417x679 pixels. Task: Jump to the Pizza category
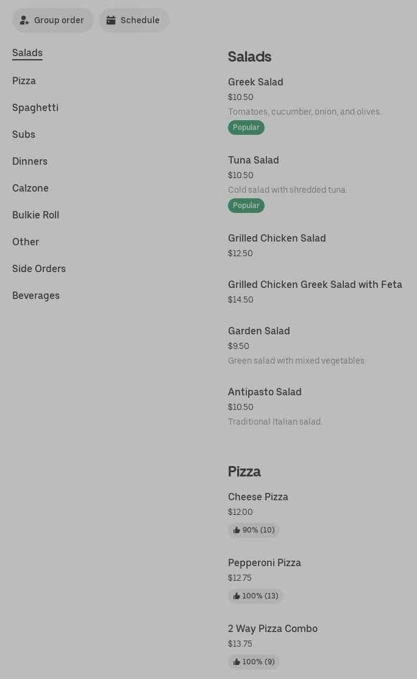[x=24, y=81]
